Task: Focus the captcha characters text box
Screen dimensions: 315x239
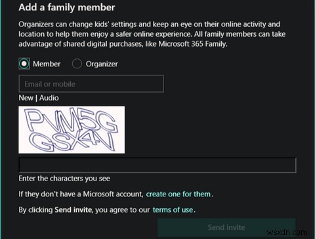Action: 157,165
